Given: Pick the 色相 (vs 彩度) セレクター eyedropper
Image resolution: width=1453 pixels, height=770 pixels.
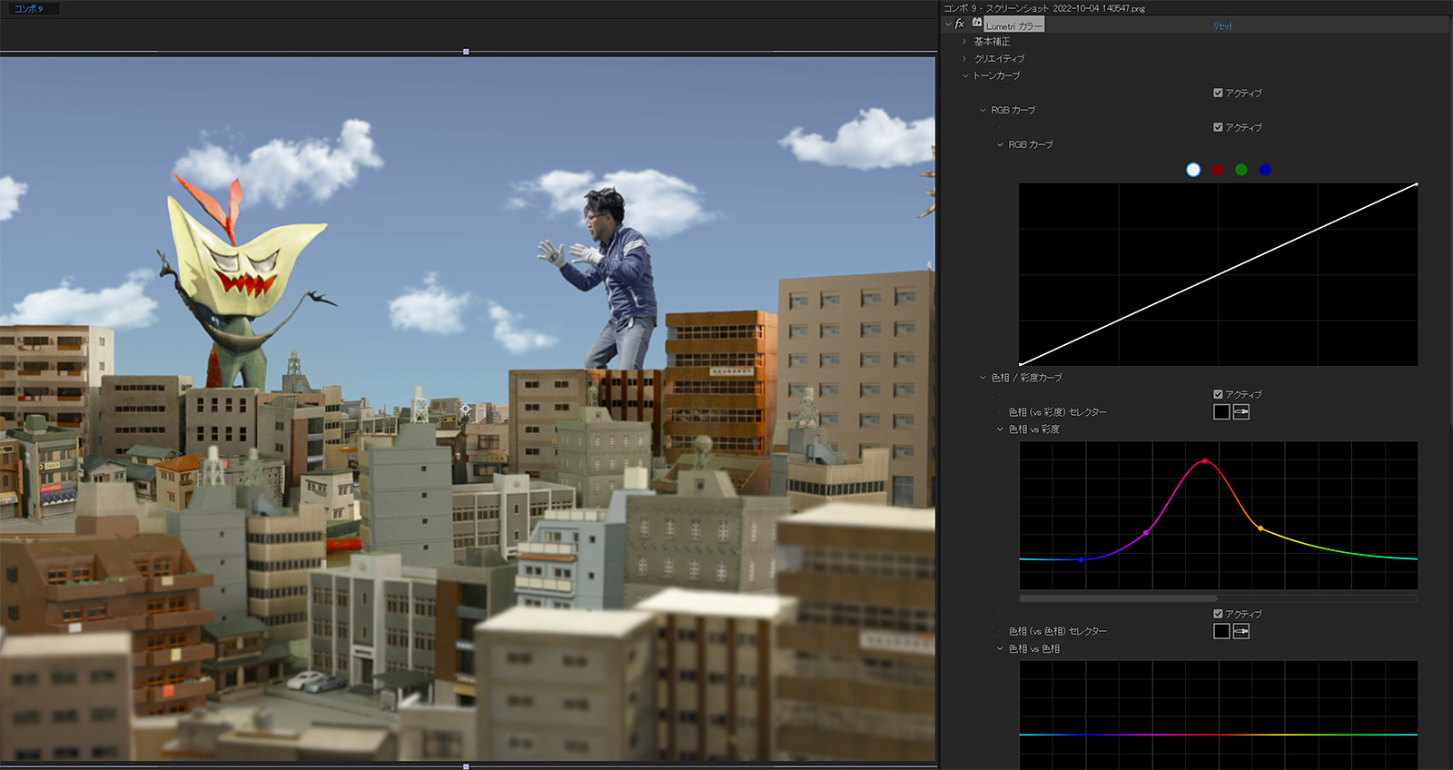Looking at the screenshot, I should (1241, 412).
